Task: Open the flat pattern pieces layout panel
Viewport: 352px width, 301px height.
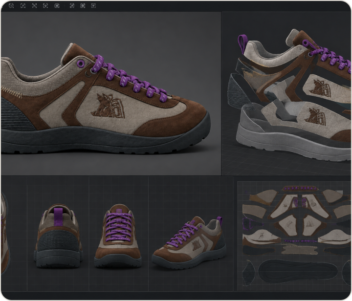Action: (x=294, y=236)
